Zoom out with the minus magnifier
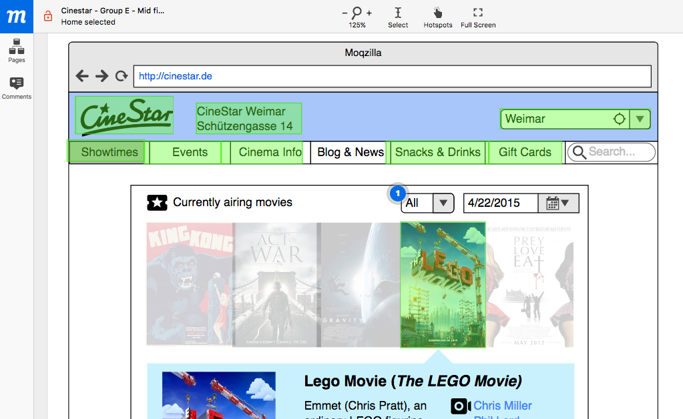The height and width of the screenshot is (419, 683). 345,13
